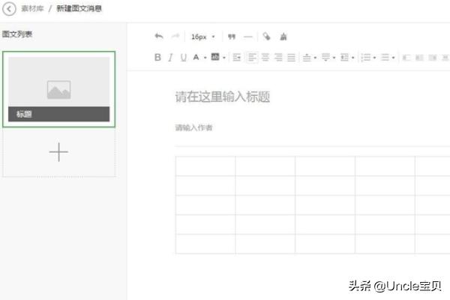Click the back arrow circle button

click(9, 8)
